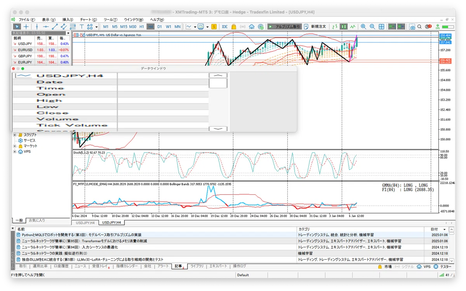Switch chart to M1 timeframe

point(106,27)
